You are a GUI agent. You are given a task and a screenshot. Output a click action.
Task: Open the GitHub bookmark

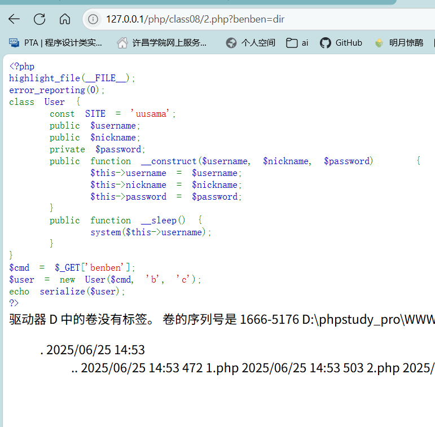tap(341, 43)
